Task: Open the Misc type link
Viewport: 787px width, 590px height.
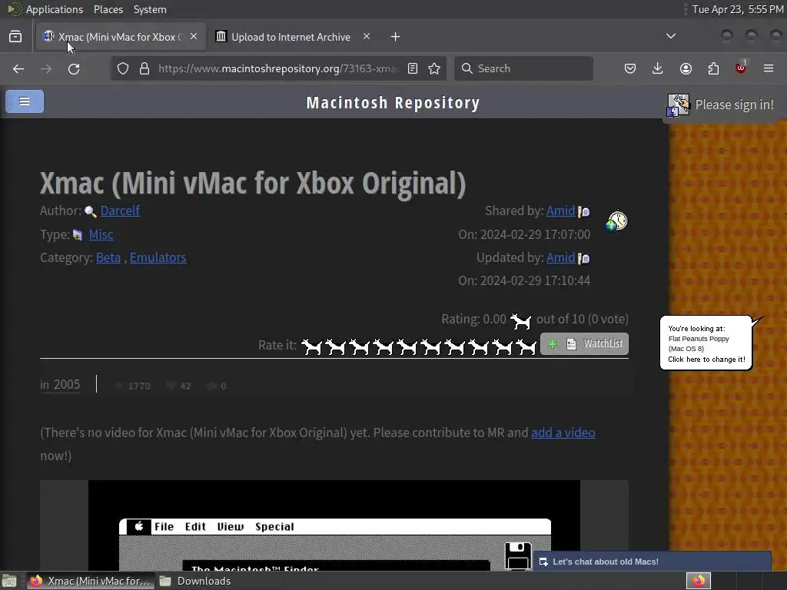Action: click(101, 234)
